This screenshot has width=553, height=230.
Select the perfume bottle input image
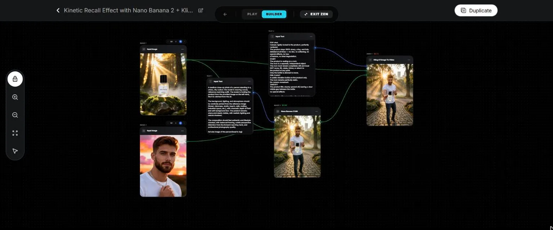point(163,84)
